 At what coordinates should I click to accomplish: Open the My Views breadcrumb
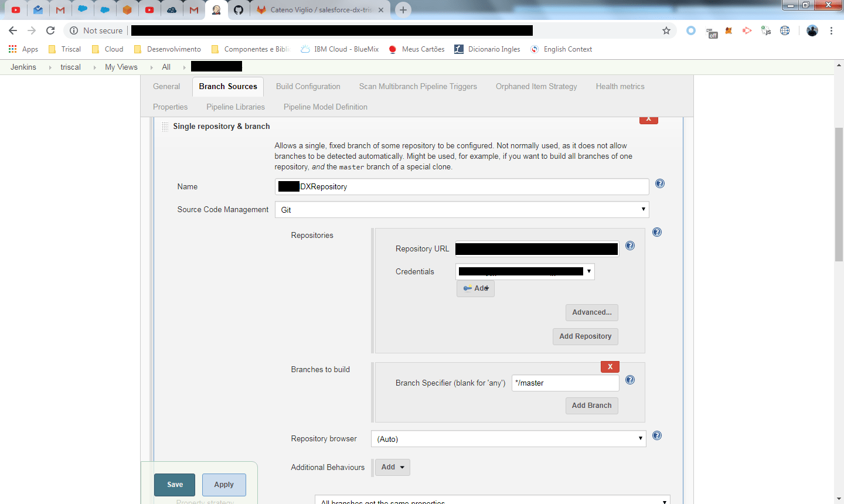coord(121,67)
